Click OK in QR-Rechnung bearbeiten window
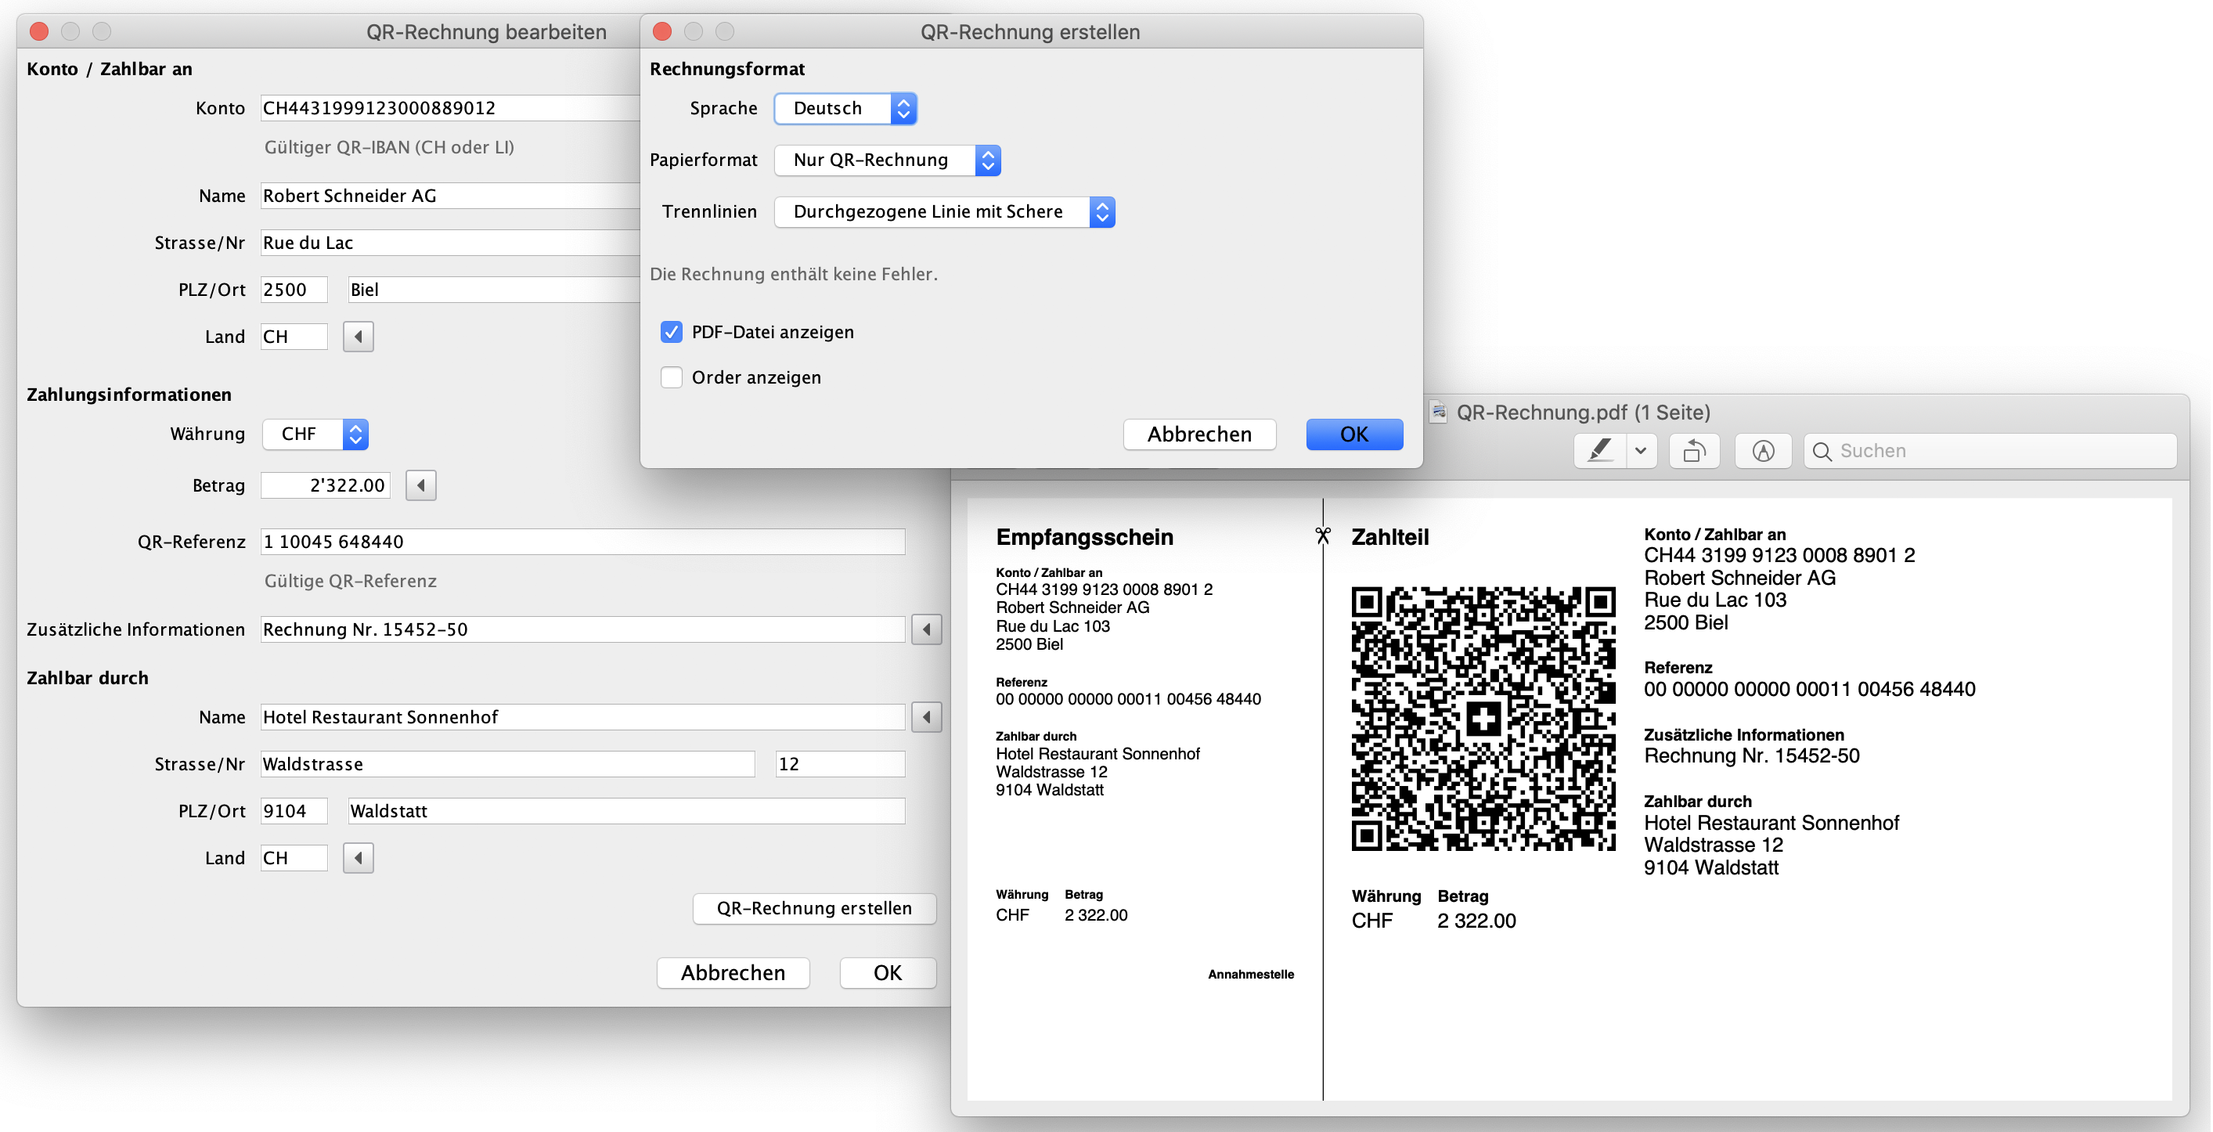Image resolution: width=2213 pixels, height=1132 pixels. tap(888, 973)
